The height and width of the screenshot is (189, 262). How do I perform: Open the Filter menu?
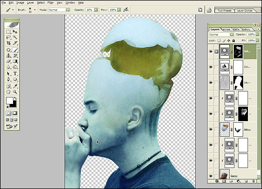point(51,3)
